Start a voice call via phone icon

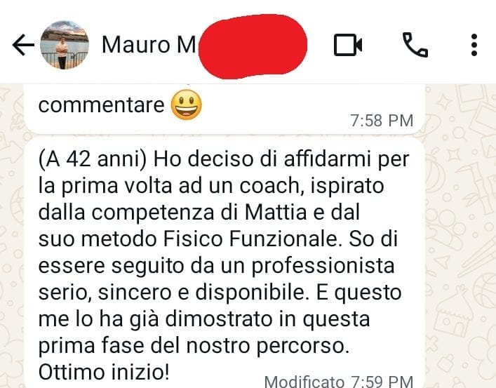pyautogui.click(x=415, y=45)
